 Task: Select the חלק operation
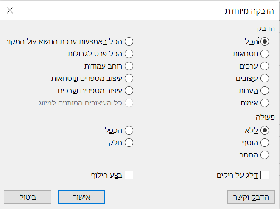tap(129, 143)
